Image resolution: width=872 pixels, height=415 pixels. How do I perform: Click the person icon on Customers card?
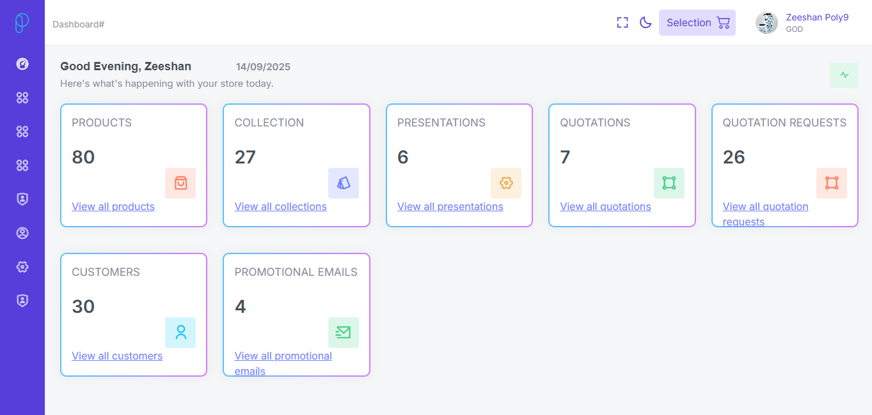(x=180, y=333)
